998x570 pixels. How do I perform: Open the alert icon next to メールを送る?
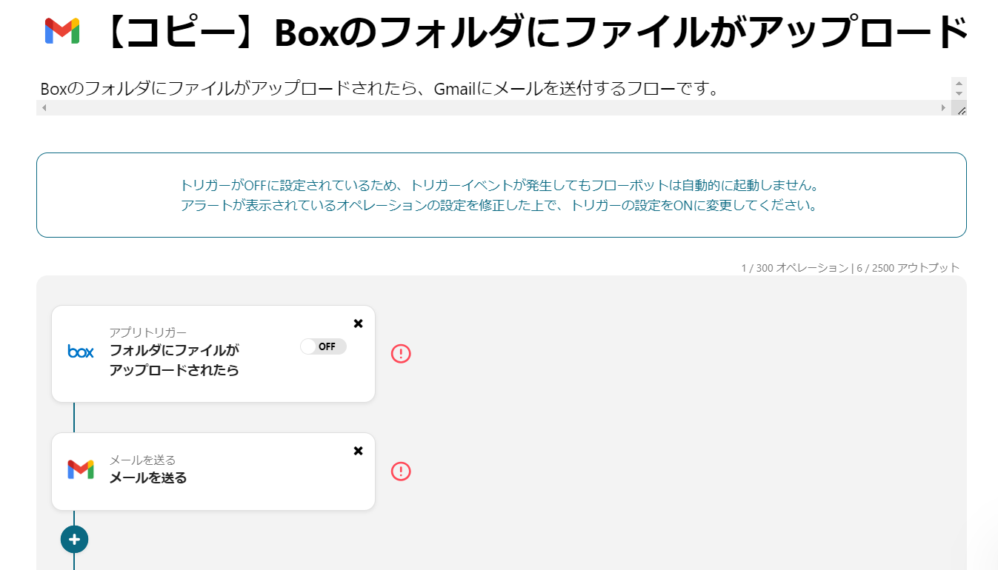(x=401, y=471)
